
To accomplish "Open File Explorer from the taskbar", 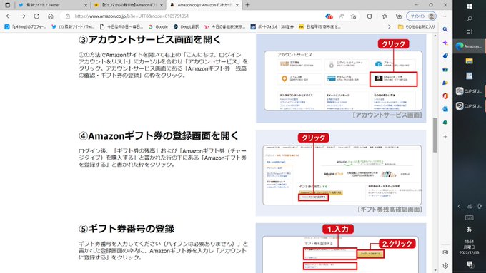I will click(x=470, y=61).
